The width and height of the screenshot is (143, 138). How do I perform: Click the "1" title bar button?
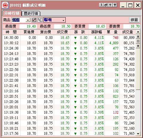(101, 5)
